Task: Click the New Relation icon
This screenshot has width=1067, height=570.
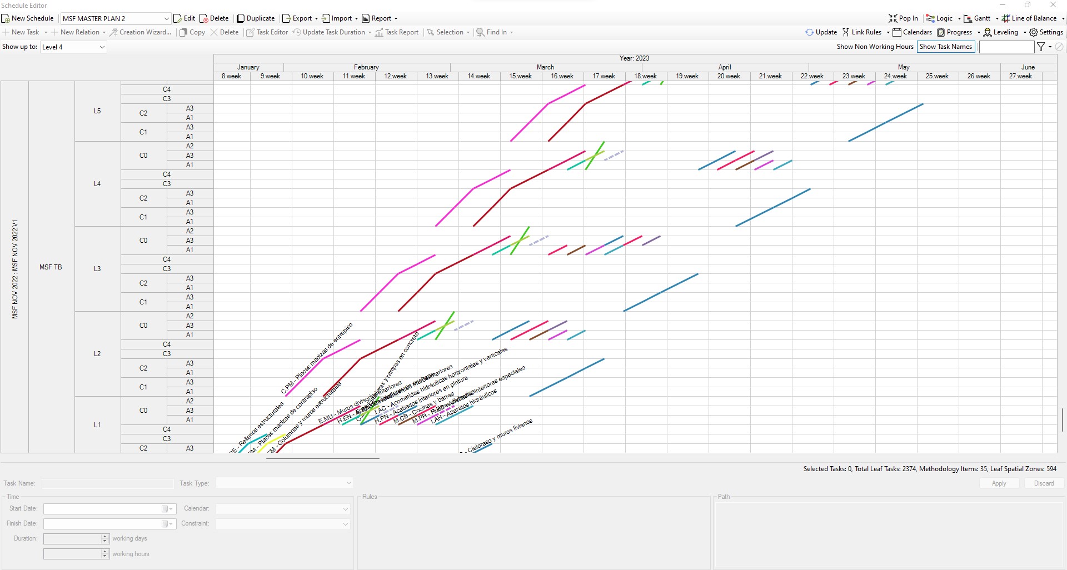Action: coord(54,32)
